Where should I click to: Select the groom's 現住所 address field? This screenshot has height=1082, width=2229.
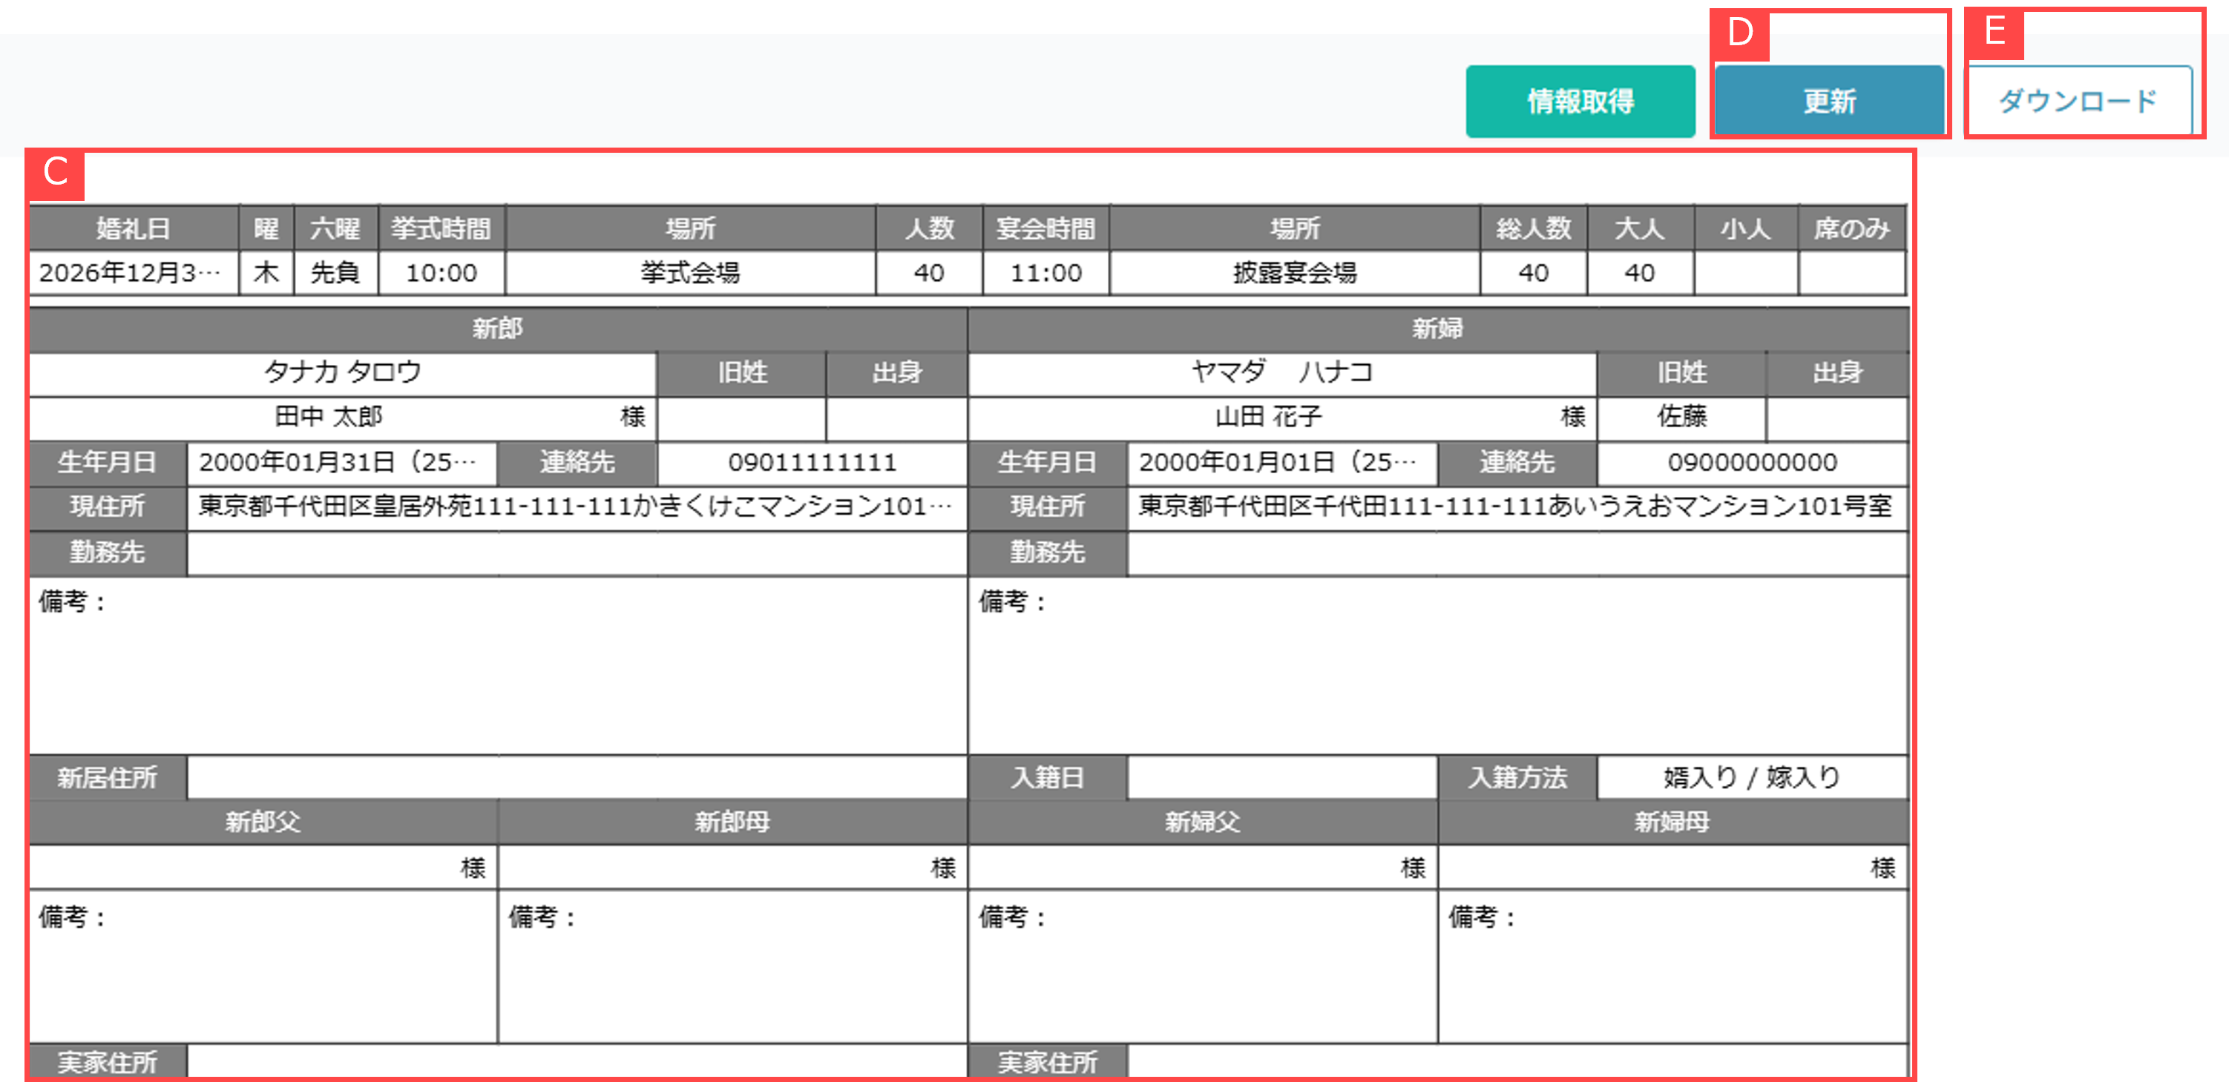[x=571, y=509]
